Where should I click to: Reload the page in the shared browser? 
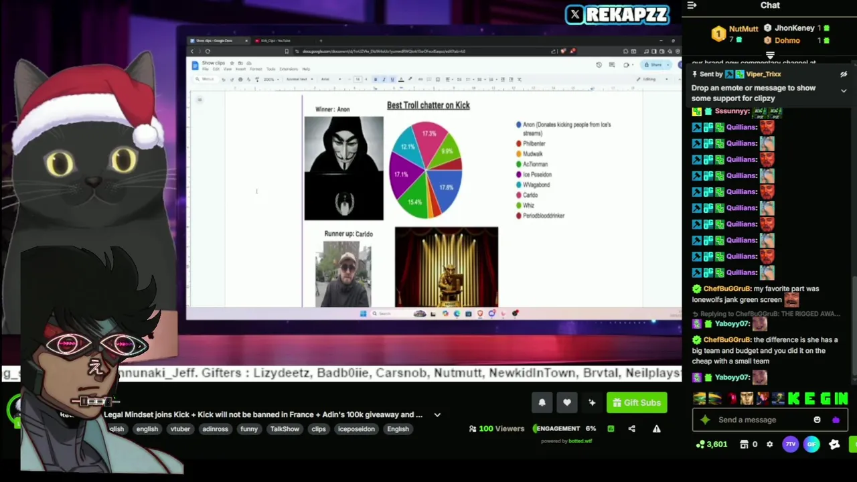208,52
